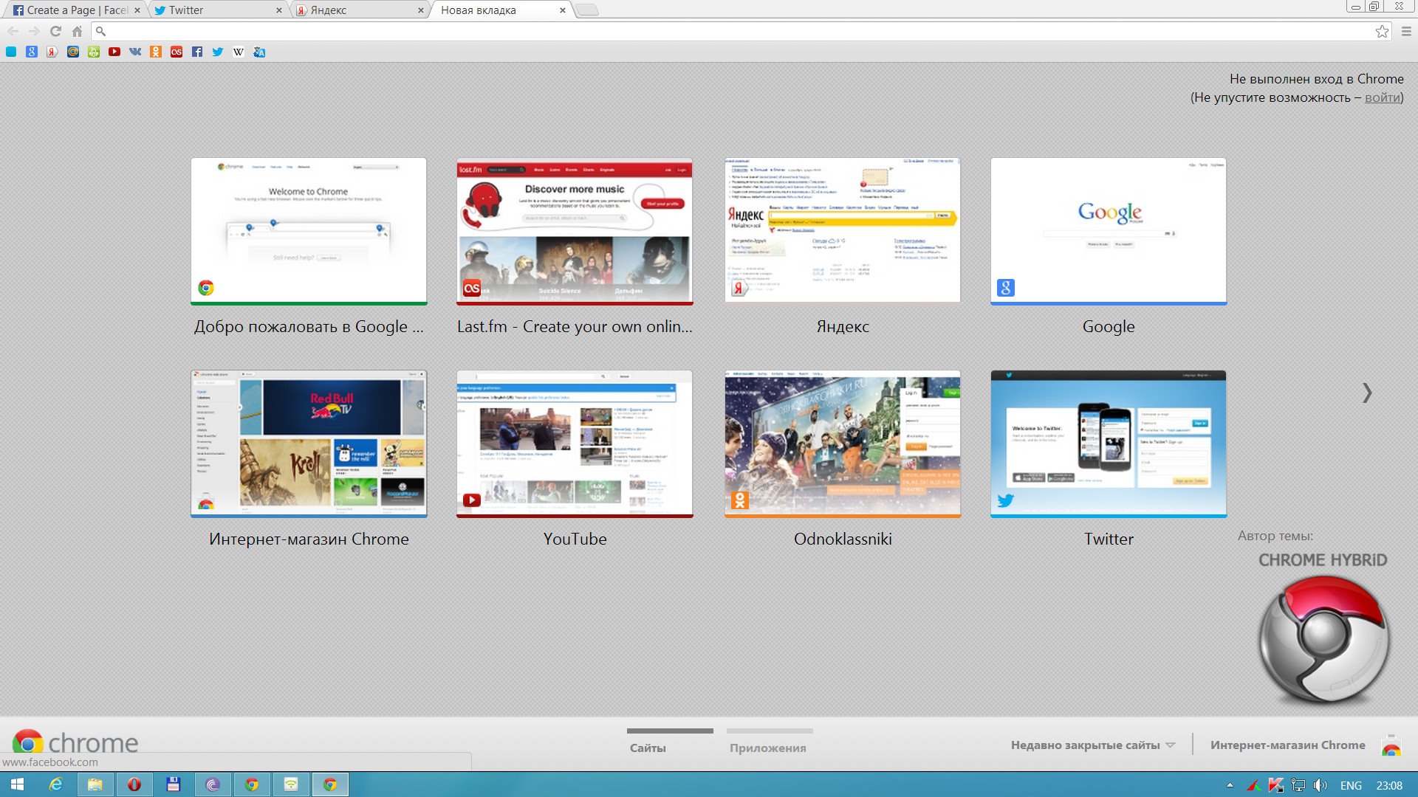
Task: Open the YouTube site thumbnail
Action: (x=575, y=444)
